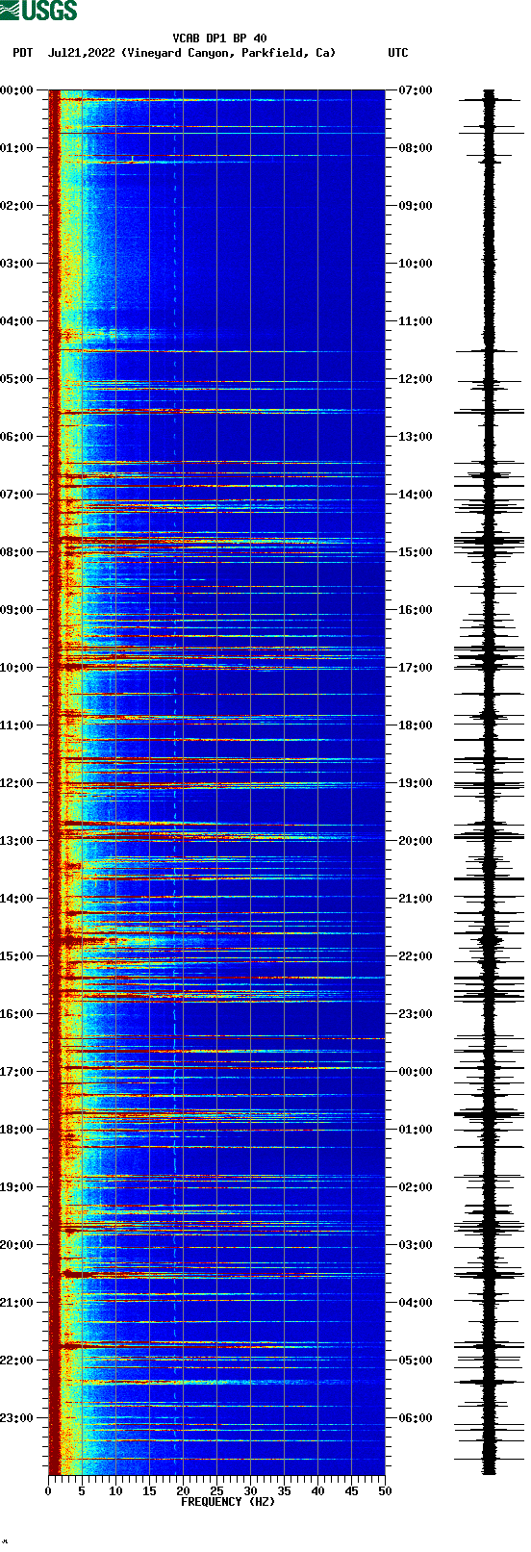Click the 0 Hz frequency tick label
This screenshot has width=531, height=1552.
[48, 1491]
